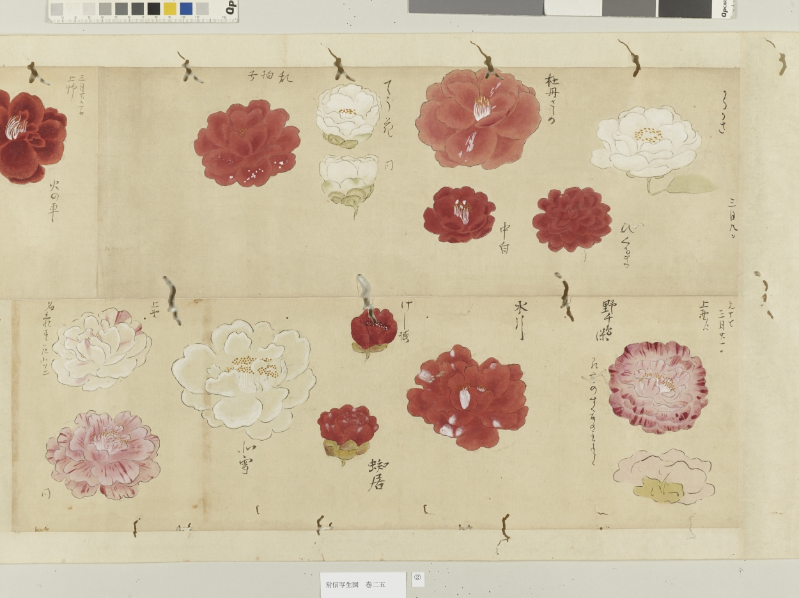Click the large red camellia with white specks
The image size is (799, 598).
(x=247, y=143)
